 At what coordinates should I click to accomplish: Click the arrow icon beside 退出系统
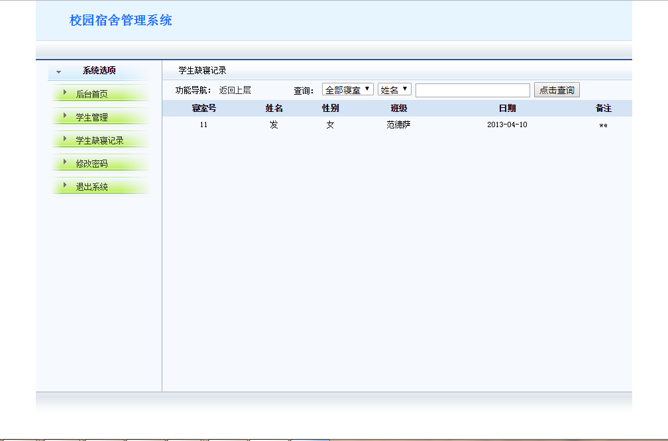65,185
